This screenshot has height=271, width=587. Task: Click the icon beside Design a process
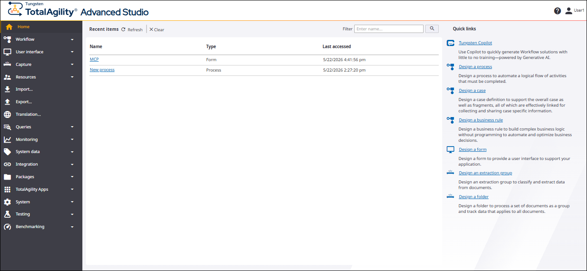[x=450, y=67]
